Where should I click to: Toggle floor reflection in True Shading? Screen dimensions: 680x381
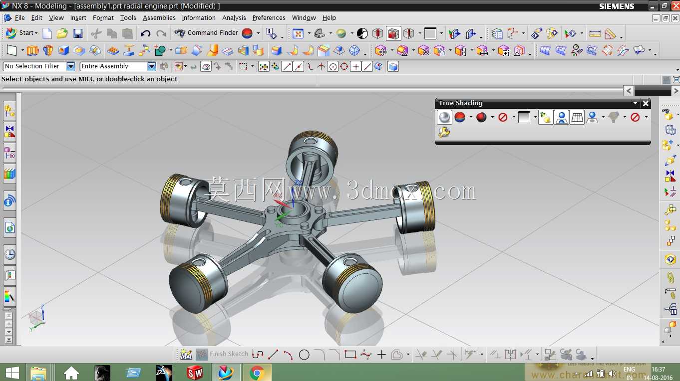pyautogui.click(x=562, y=117)
